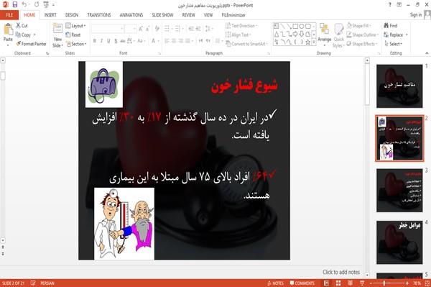Activate the Format Painter brush

click(31, 44)
